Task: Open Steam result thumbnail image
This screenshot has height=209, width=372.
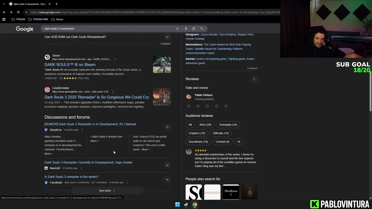Action: click(x=162, y=64)
